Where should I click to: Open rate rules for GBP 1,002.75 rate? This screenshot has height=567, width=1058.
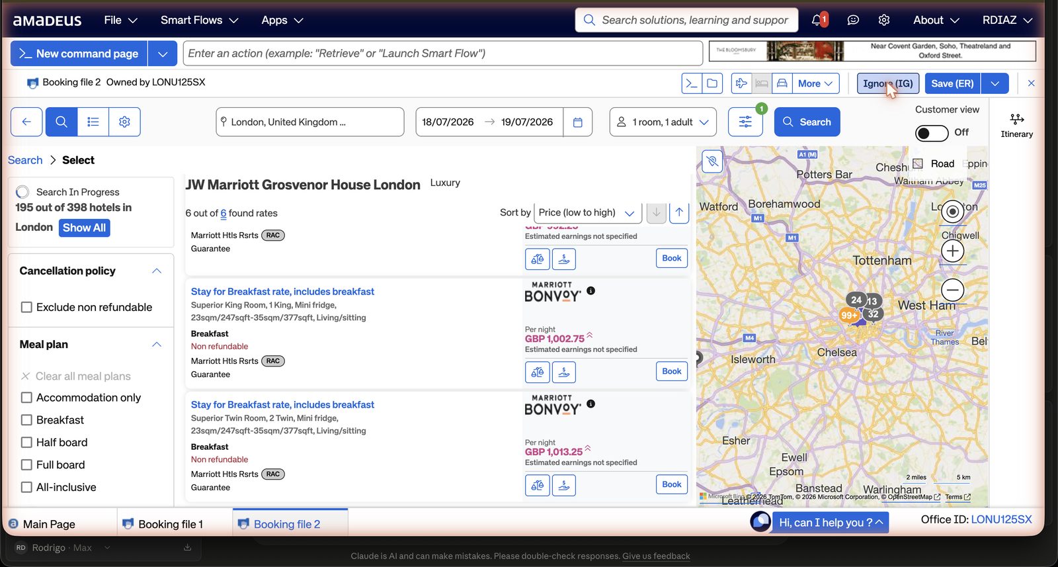coord(538,372)
